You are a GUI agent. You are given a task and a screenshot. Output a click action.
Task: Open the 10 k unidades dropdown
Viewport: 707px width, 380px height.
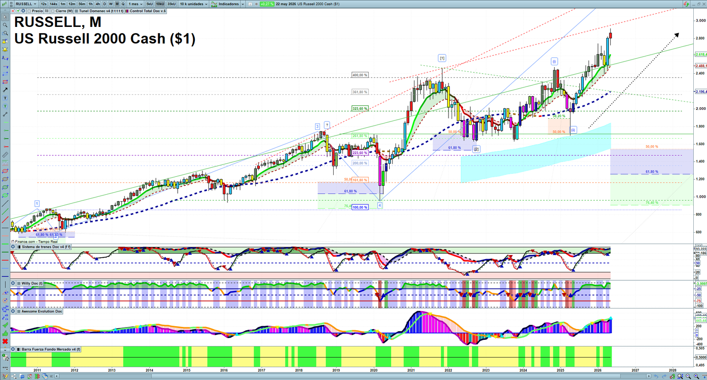click(194, 4)
